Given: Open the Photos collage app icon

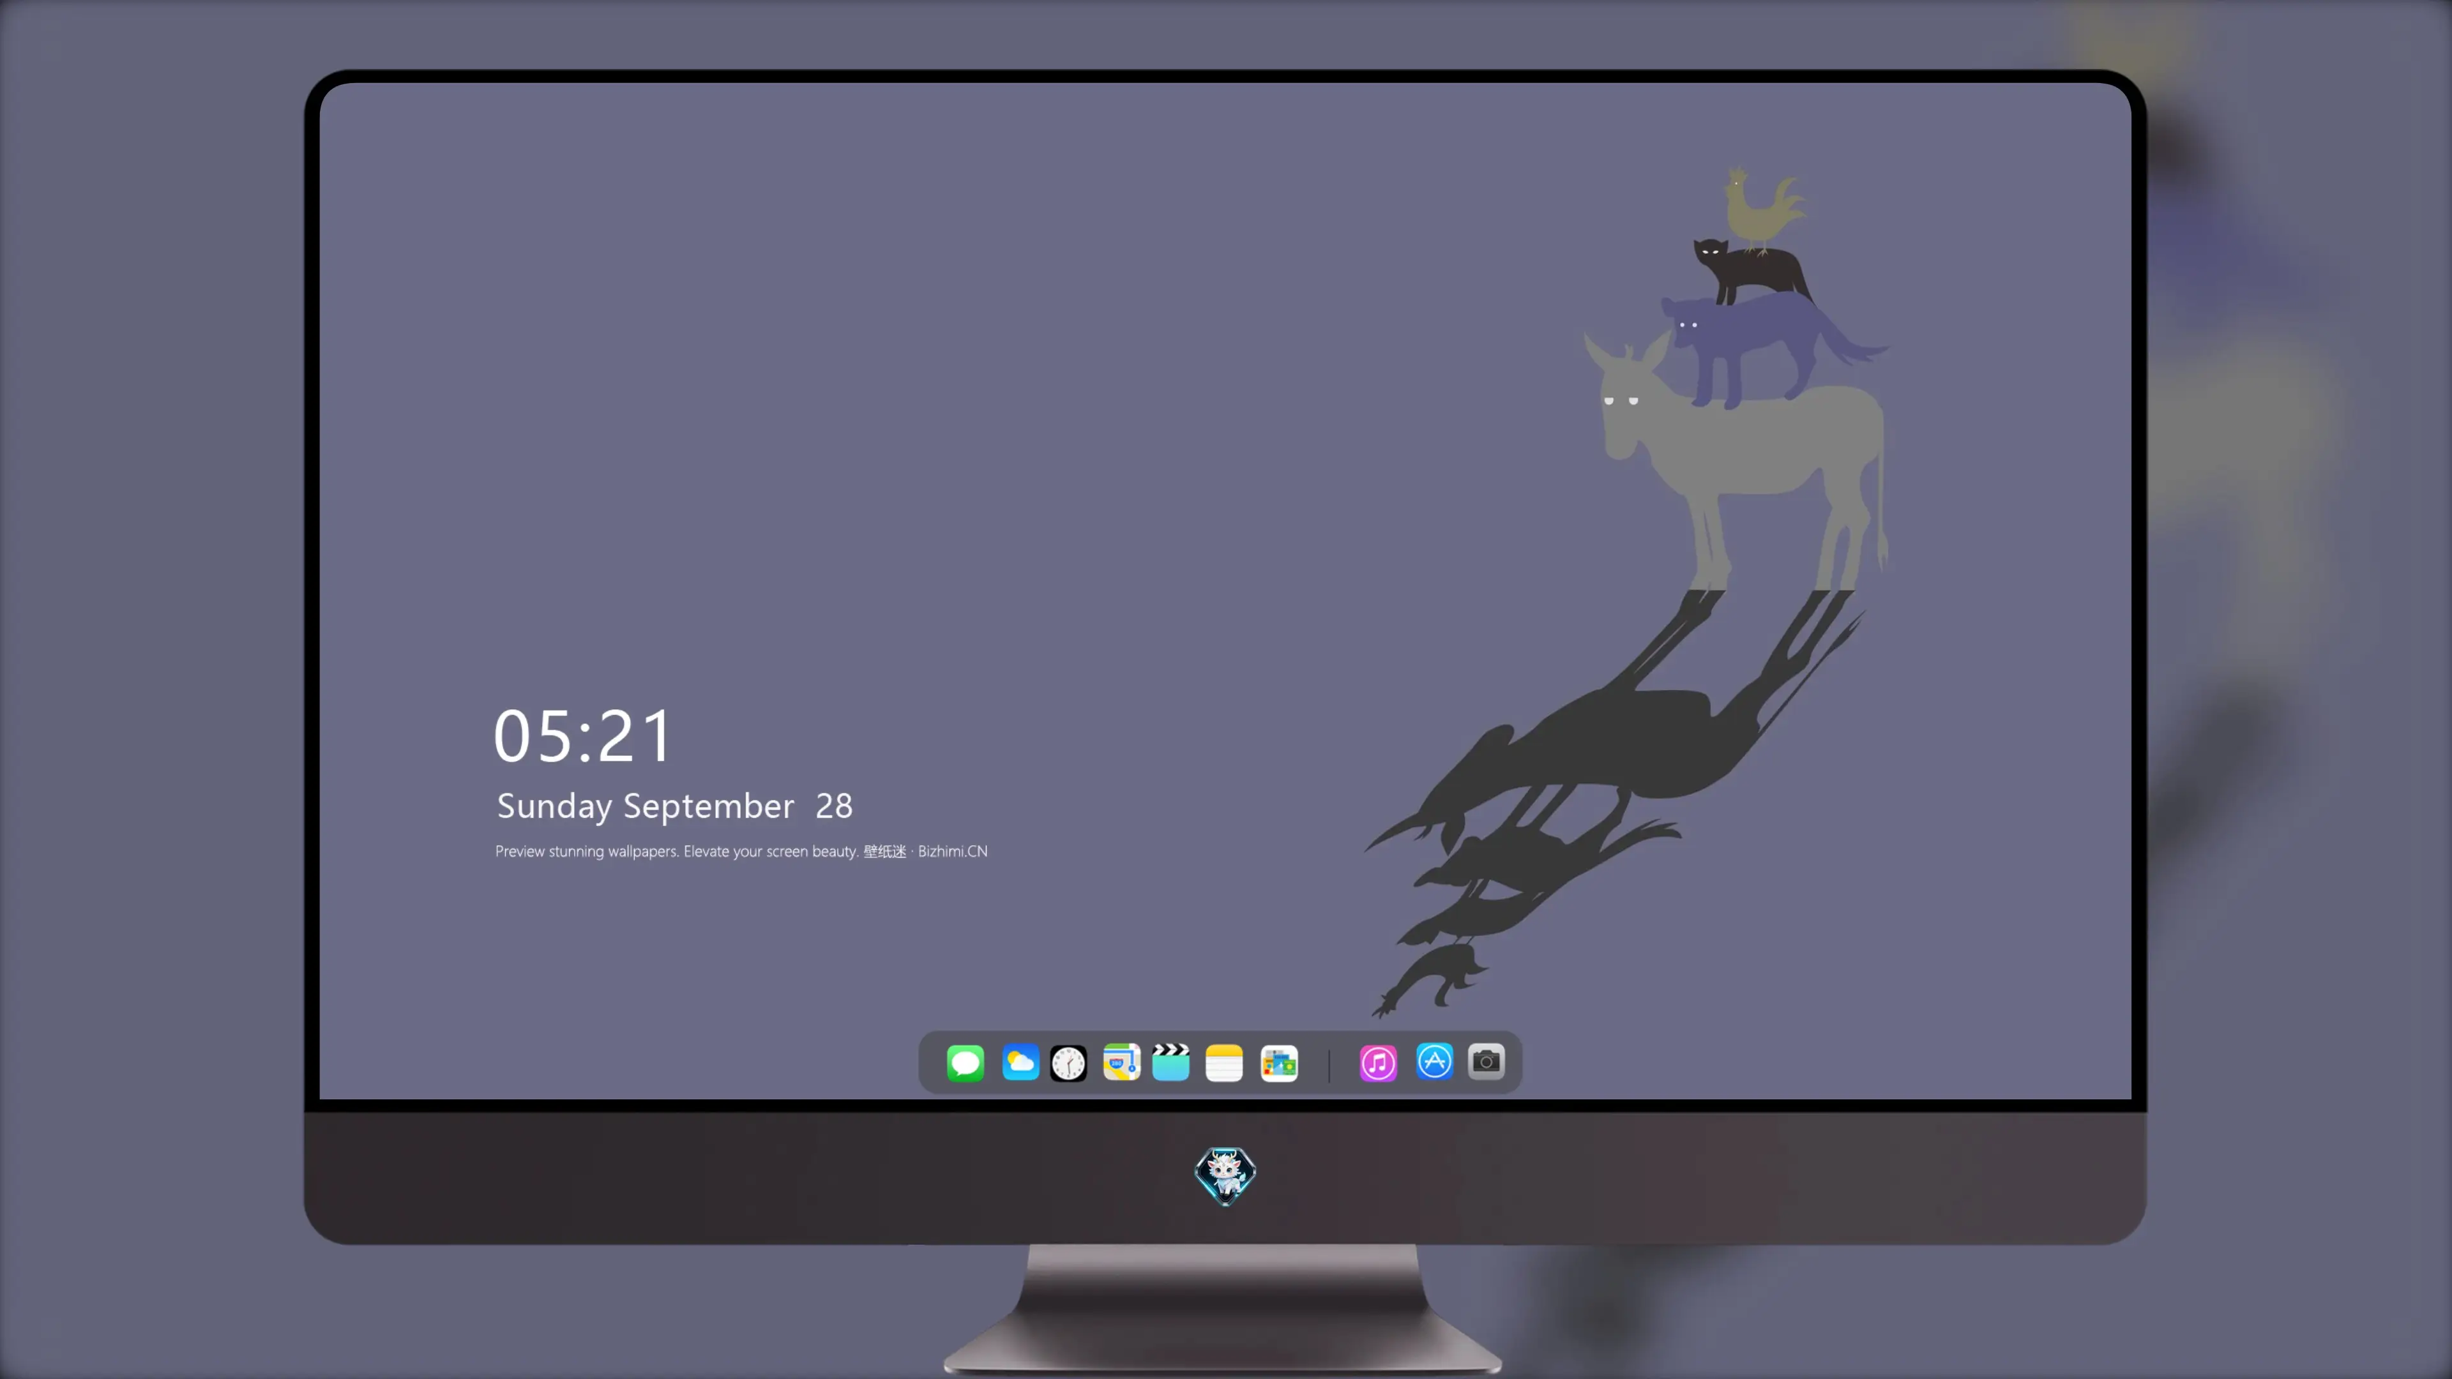Looking at the screenshot, I should point(1279,1063).
